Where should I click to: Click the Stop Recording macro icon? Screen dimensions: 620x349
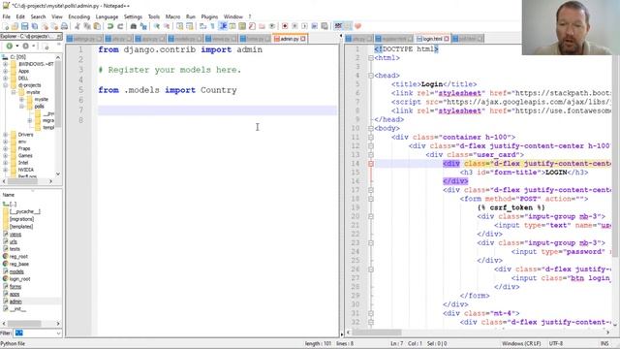pyautogui.click(x=294, y=26)
